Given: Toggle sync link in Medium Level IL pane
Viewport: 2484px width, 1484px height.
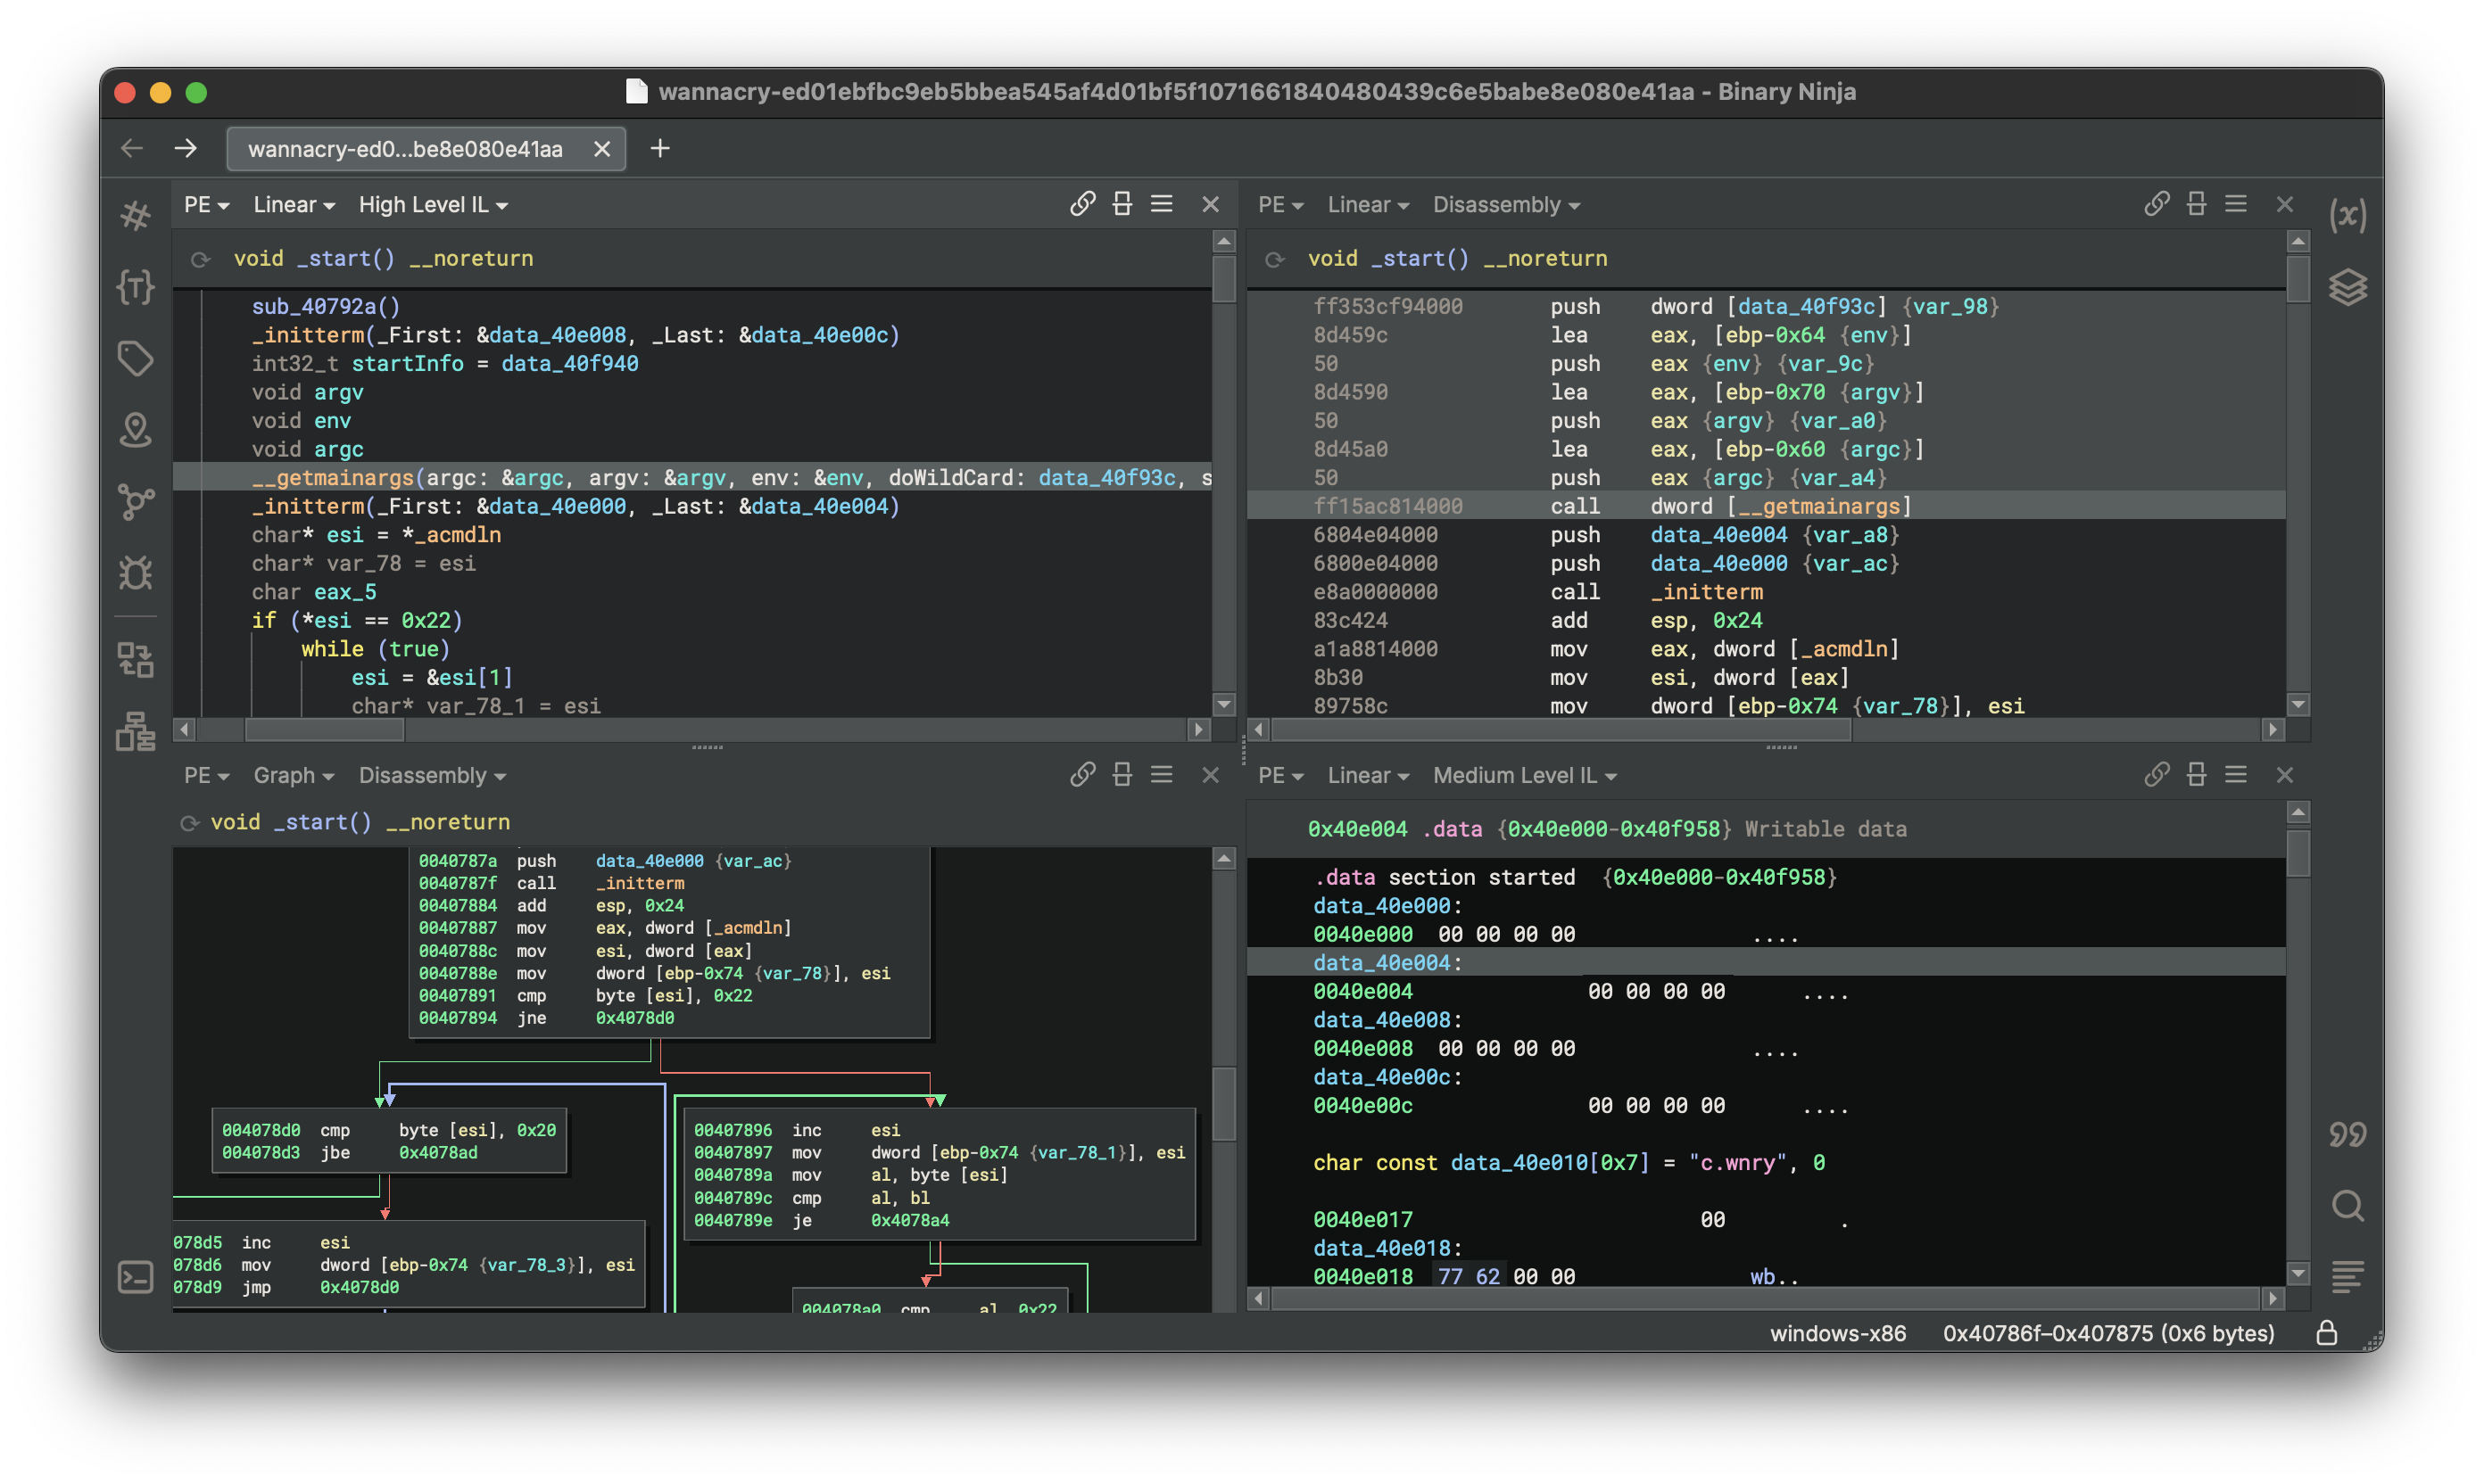Looking at the screenshot, I should [x=2157, y=775].
